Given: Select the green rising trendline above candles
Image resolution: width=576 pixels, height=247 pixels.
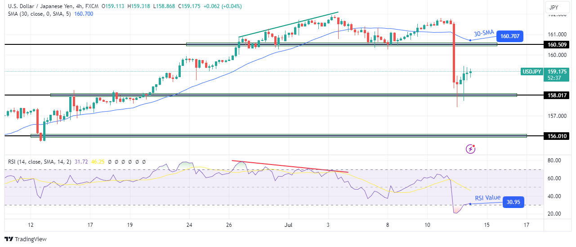Looking at the screenshot, I should 288,25.
